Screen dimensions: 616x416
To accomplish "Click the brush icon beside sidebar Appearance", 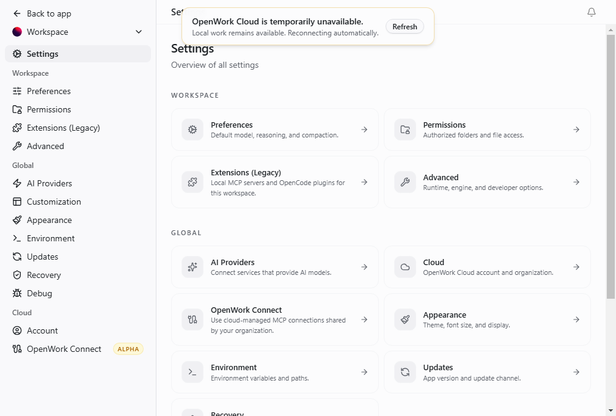I will (17, 220).
